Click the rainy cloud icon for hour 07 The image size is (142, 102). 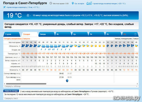point(47,46)
